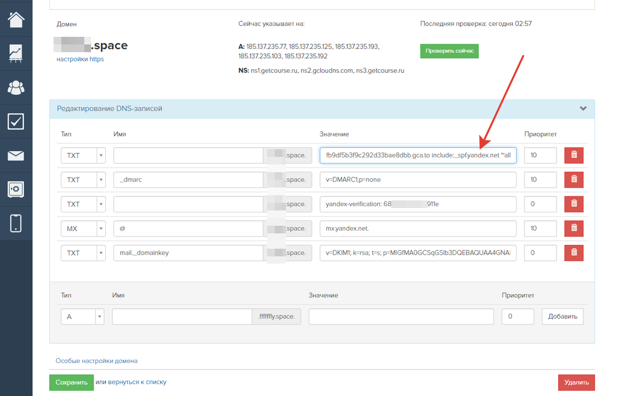Image resolution: width=641 pixels, height=396 pixels.
Task: Open the type dropdown set to A in new record form
Action: 82,316
